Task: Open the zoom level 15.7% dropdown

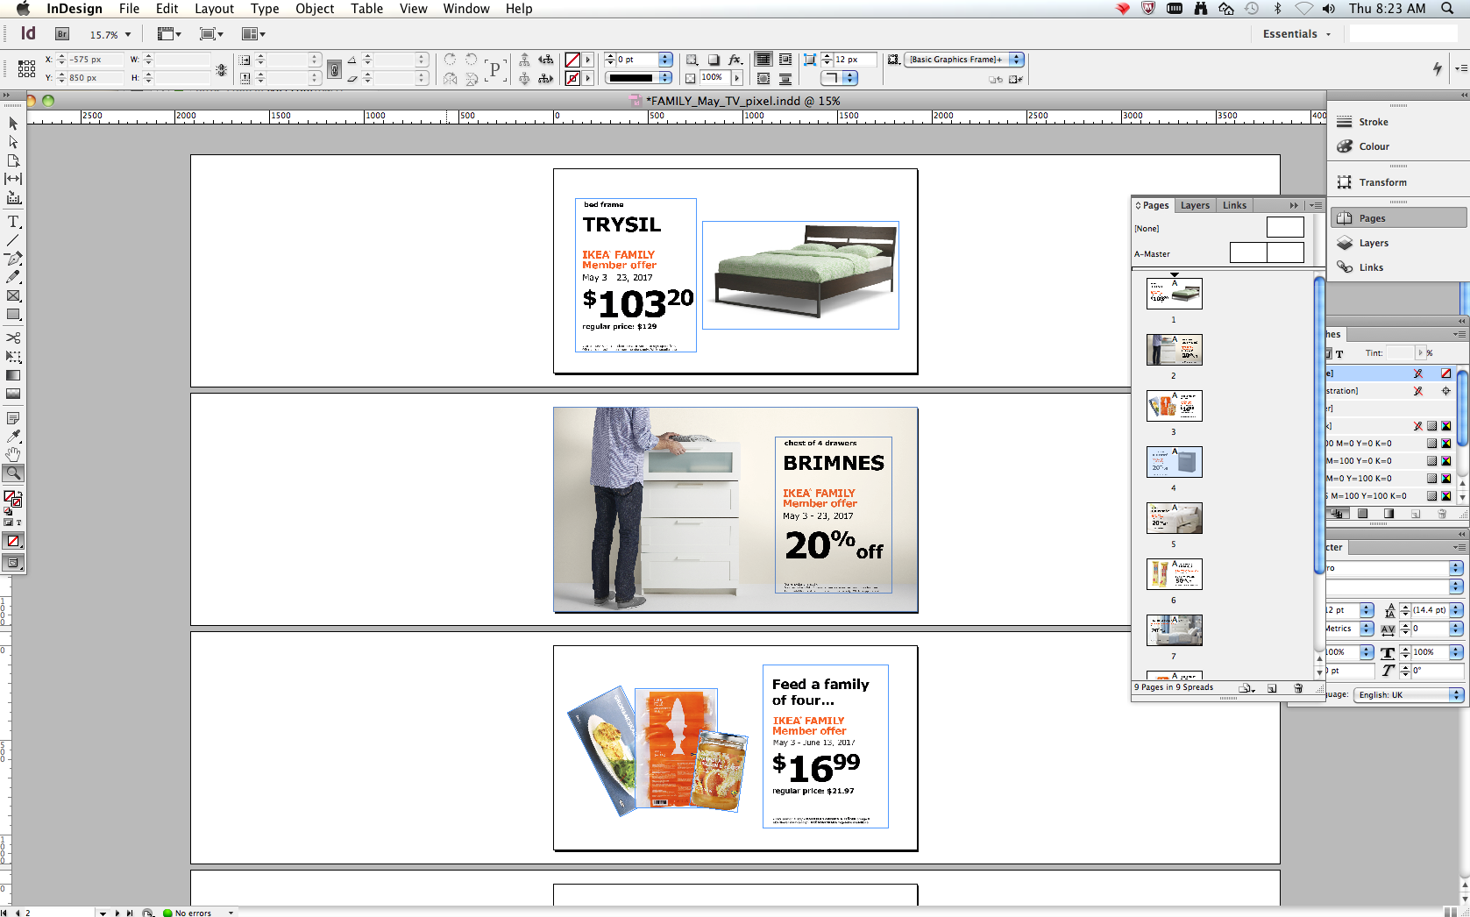Action: tap(128, 35)
